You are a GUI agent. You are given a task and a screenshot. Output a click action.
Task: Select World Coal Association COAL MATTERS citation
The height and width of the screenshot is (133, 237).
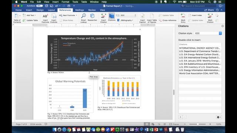pyautogui.click(x=200, y=74)
